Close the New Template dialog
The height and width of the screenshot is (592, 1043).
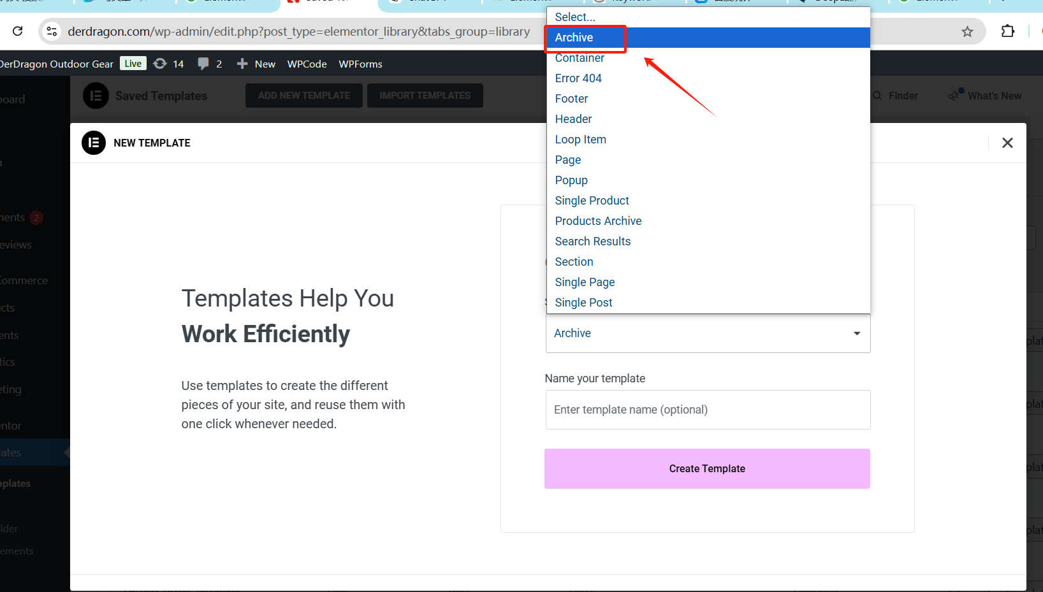1007,143
